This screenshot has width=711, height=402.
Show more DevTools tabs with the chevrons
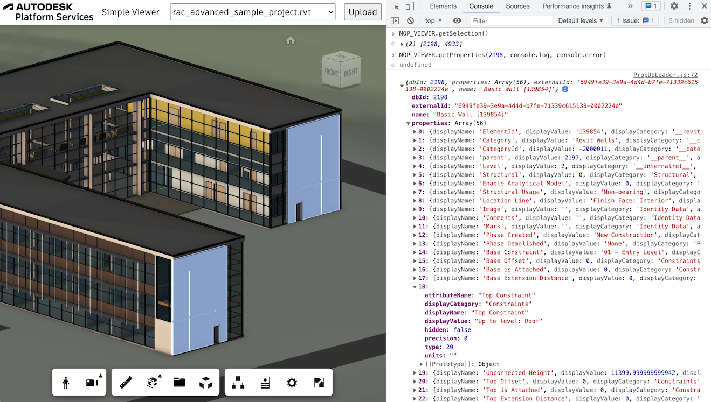pos(630,6)
